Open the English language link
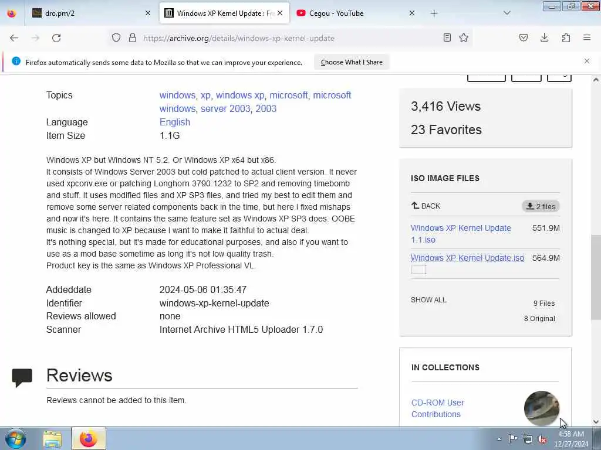The width and height of the screenshot is (601, 450). pyautogui.click(x=175, y=122)
